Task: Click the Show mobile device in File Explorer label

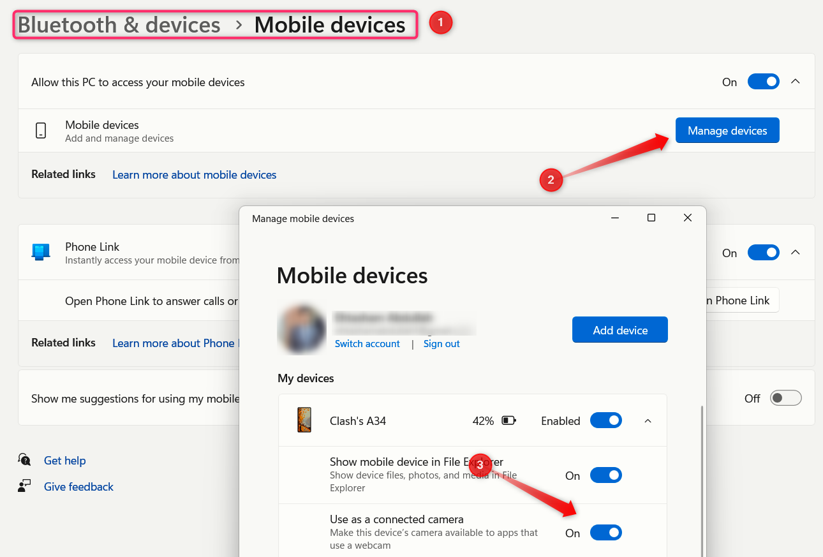Action: [x=417, y=462]
